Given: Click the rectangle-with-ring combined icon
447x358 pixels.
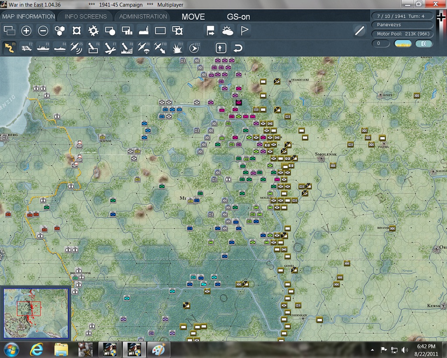Looking at the screenshot, I should [x=177, y=31].
